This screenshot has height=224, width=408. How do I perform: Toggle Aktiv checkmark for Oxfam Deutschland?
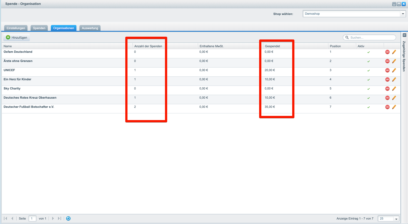click(x=369, y=52)
